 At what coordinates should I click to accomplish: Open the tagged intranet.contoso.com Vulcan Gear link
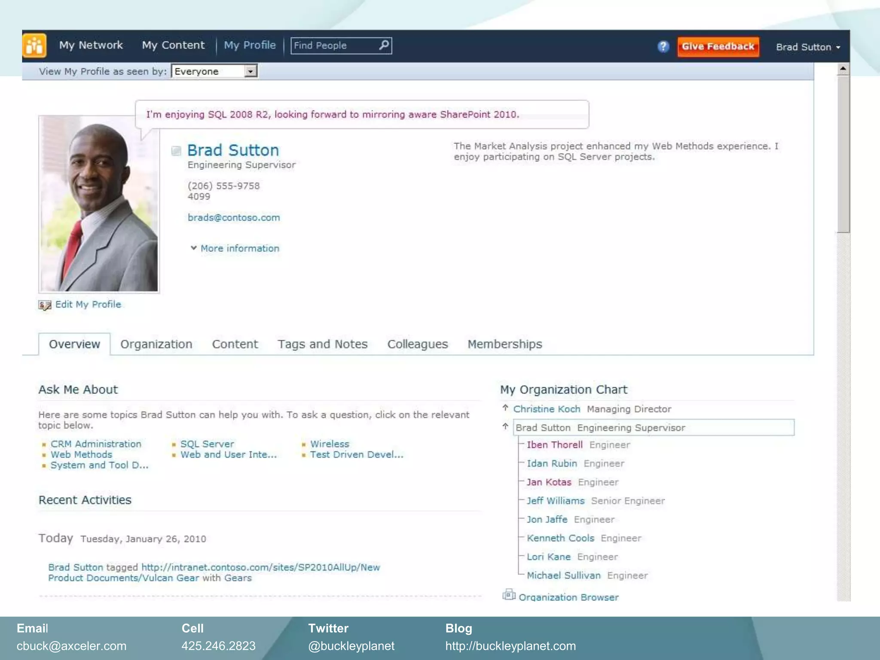coord(214,572)
